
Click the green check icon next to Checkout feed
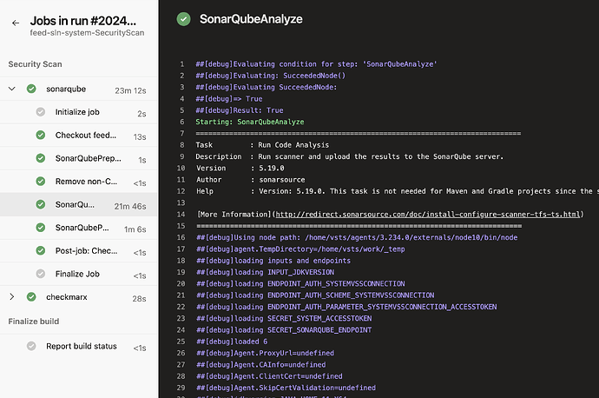tap(40, 136)
